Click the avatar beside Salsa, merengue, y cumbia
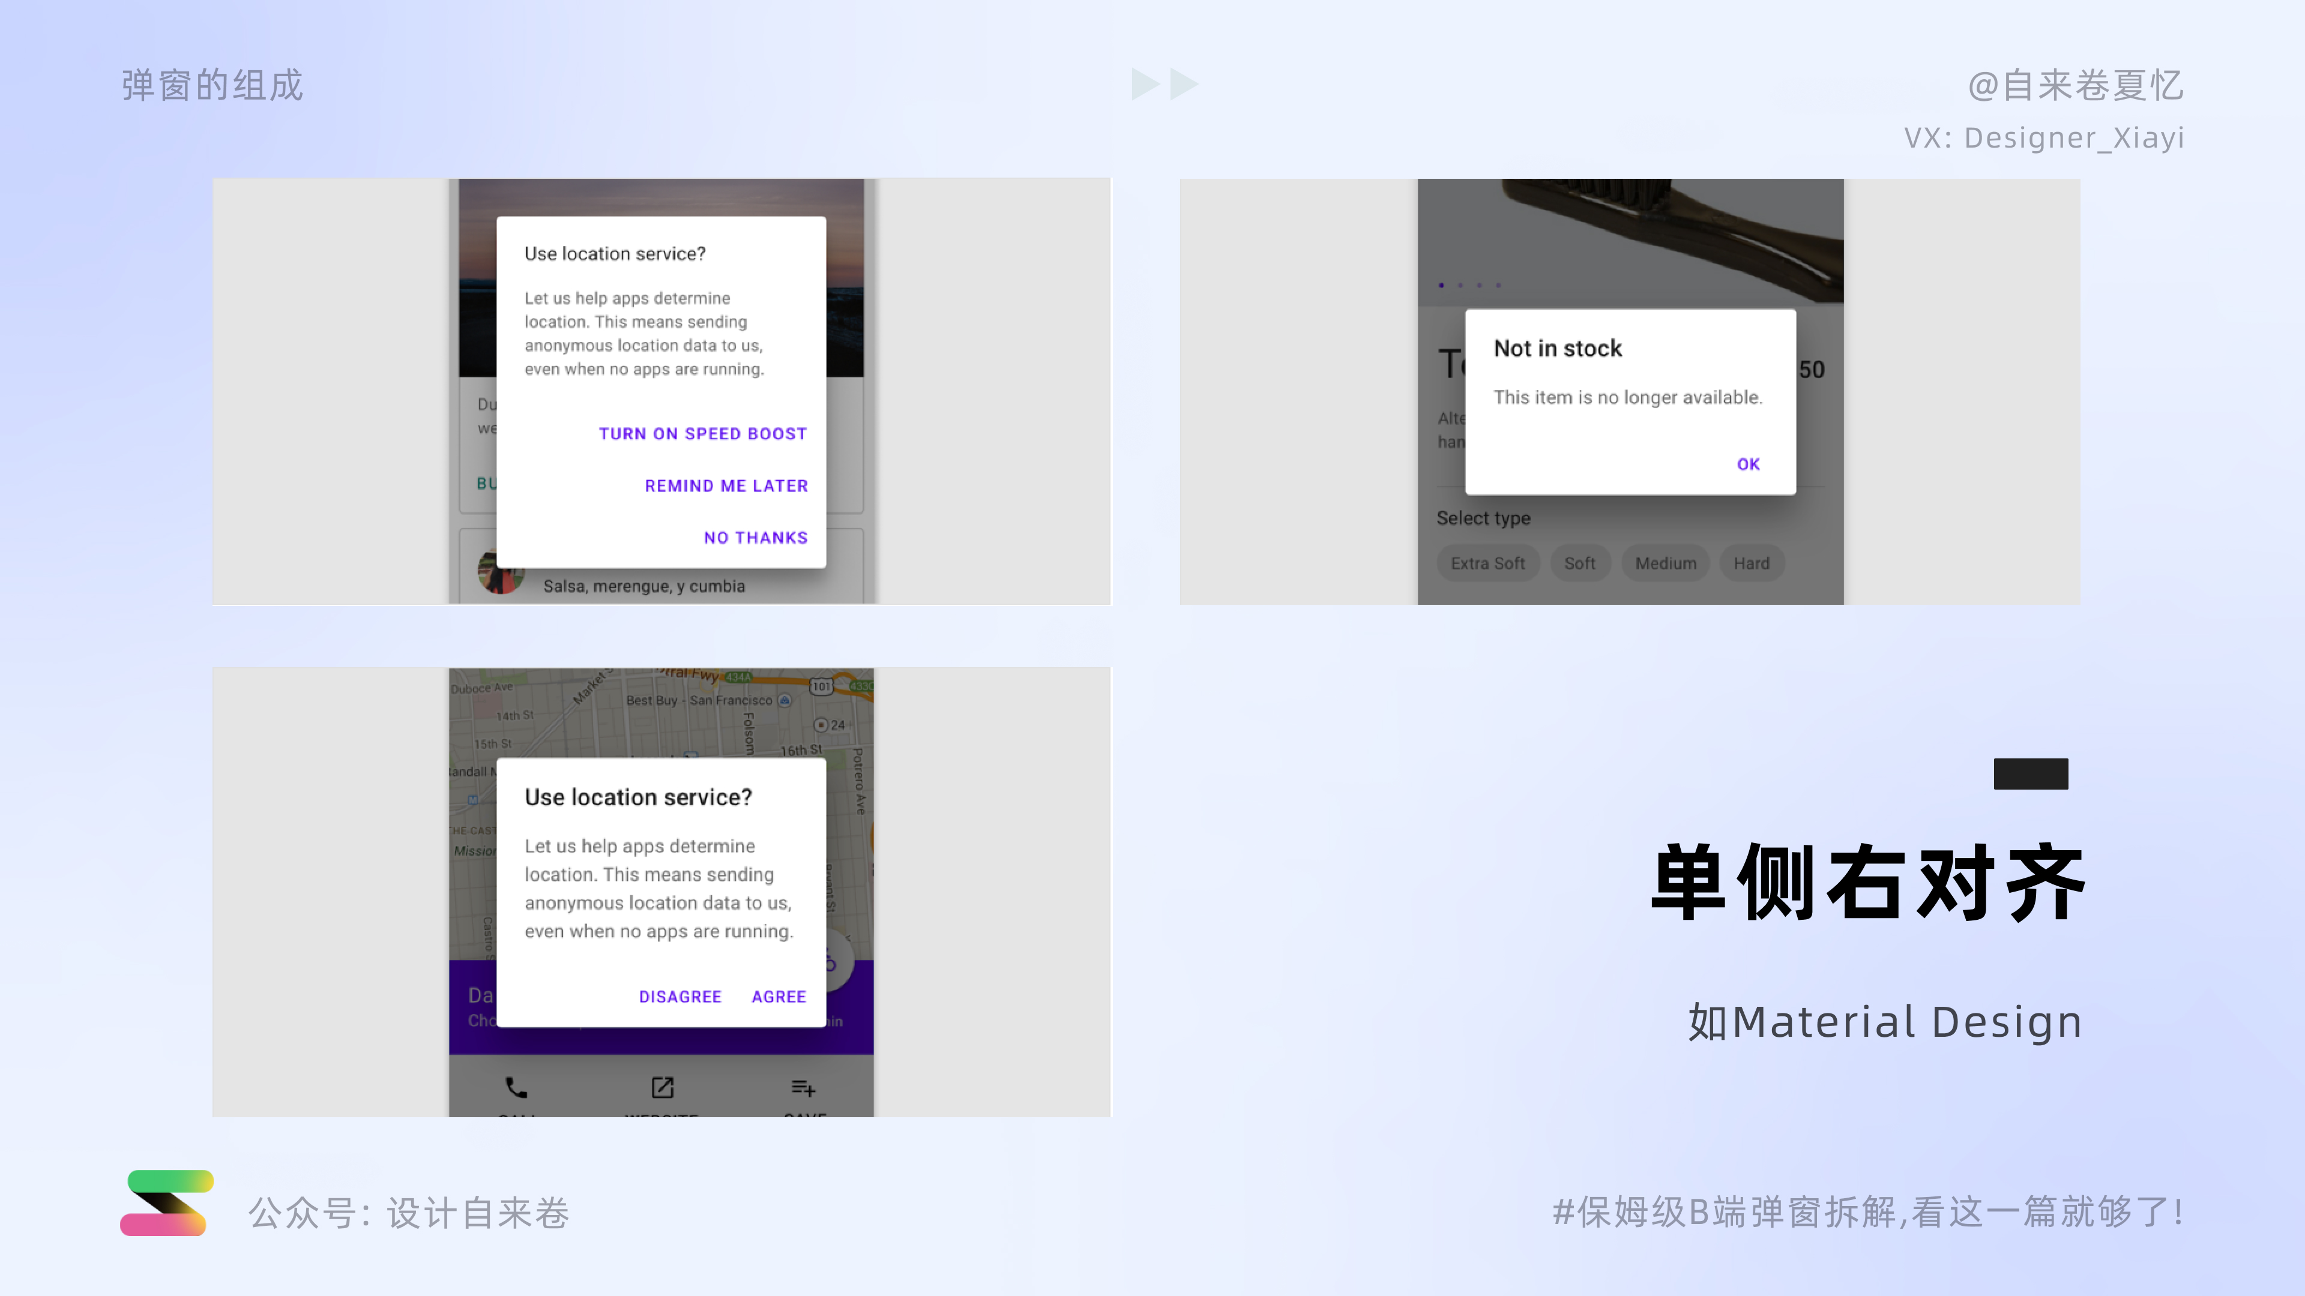The height and width of the screenshot is (1296, 2305). pyautogui.click(x=502, y=574)
